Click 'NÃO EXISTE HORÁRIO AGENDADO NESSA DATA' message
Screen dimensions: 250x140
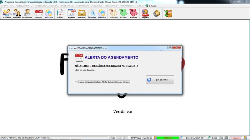point(107,66)
